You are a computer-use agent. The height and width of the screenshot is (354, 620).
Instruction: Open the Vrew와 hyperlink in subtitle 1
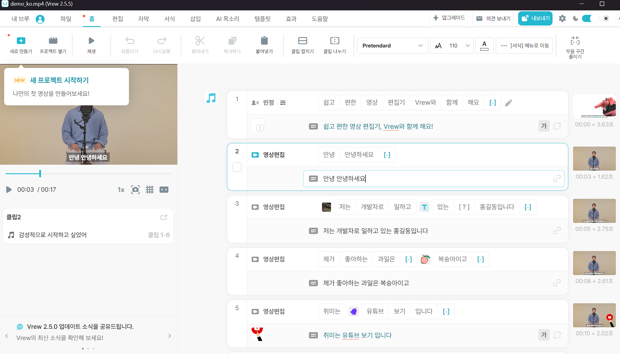coord(391,126)
